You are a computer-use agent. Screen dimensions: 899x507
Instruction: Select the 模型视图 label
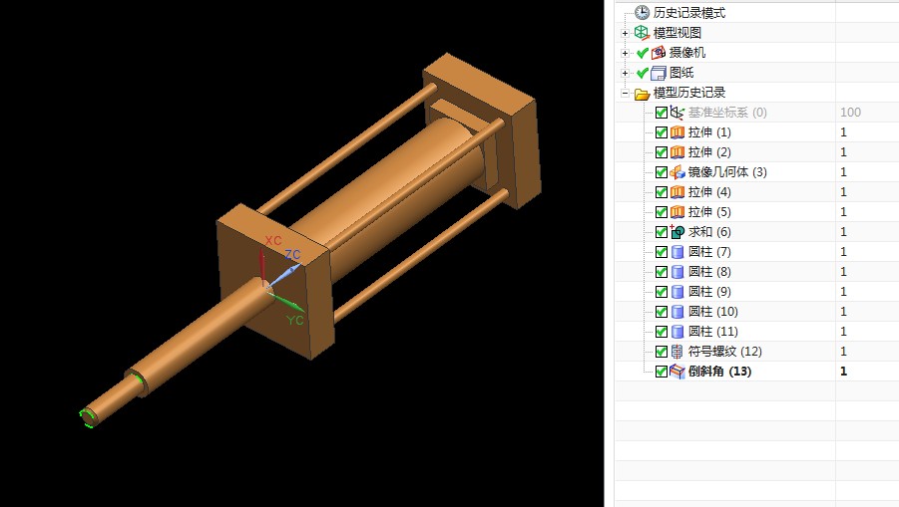click(x=677, y=33)
